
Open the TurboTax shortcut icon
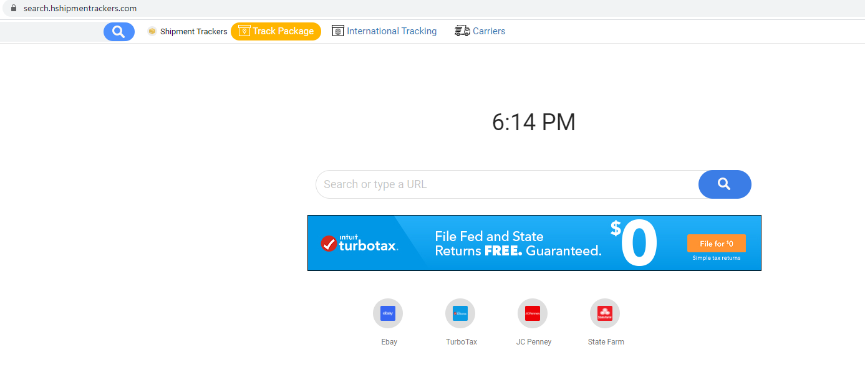tap(460, 313)
